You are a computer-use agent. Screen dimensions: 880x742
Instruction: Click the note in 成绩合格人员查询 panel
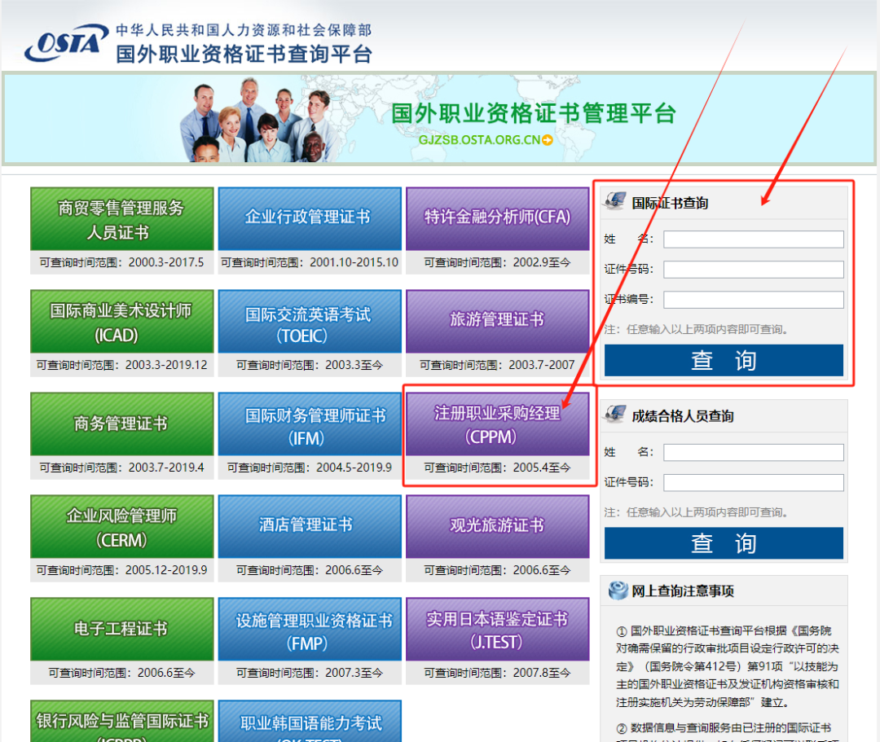coord(697,512)
